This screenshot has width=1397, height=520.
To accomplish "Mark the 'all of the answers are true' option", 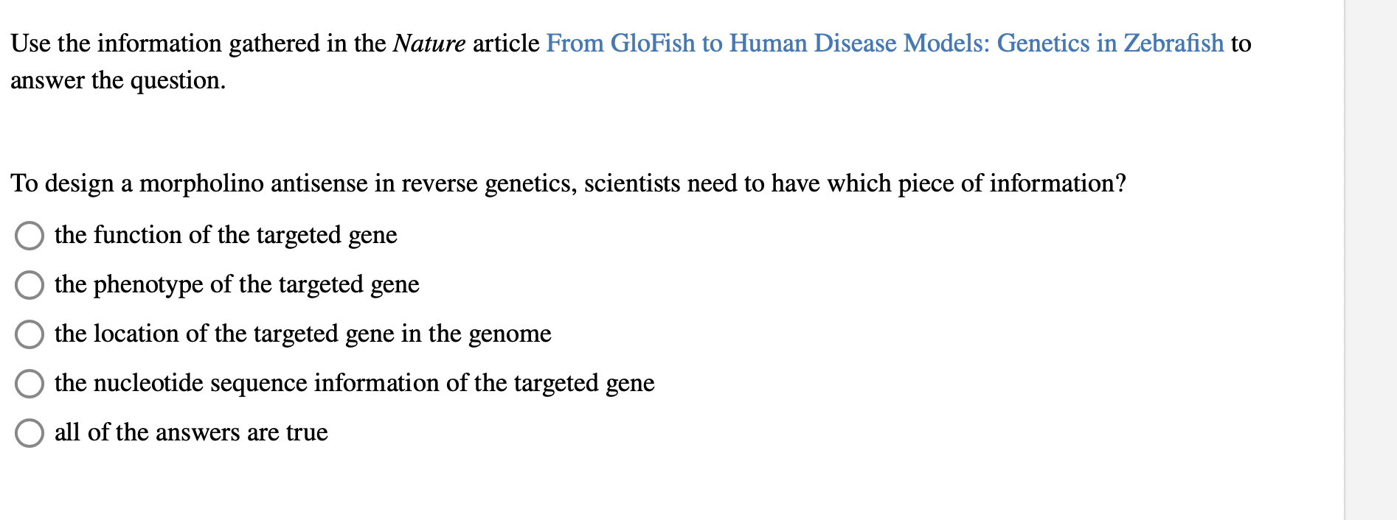I will pyautogui.click(x=29, y=433).
